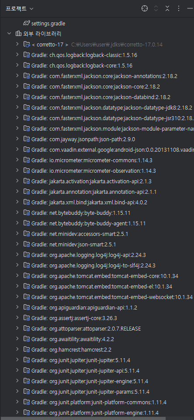Click the jackson-datatype-jsr310 library icon
Image resolution: width=194 pixels, height=420 pixels.
pyautogui.click(x=26, y=118)
